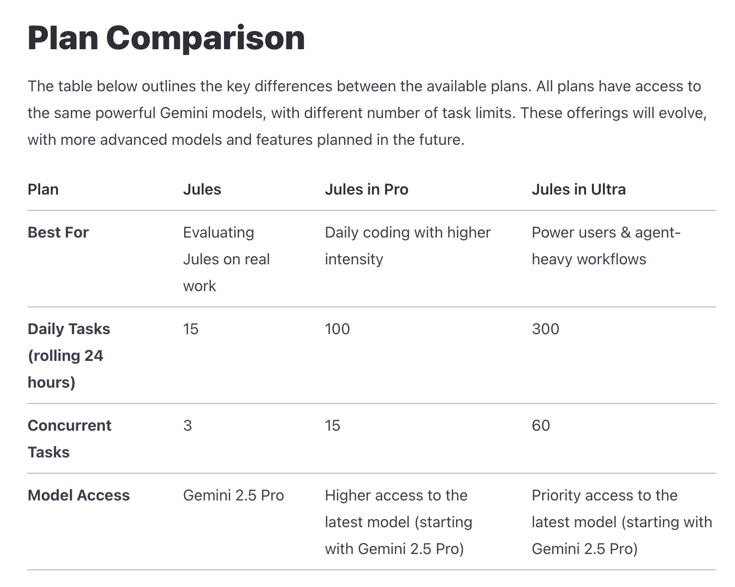Select the Model Access row label
Viewport: 735px width, 587px height.
click(x=78, y=495)
